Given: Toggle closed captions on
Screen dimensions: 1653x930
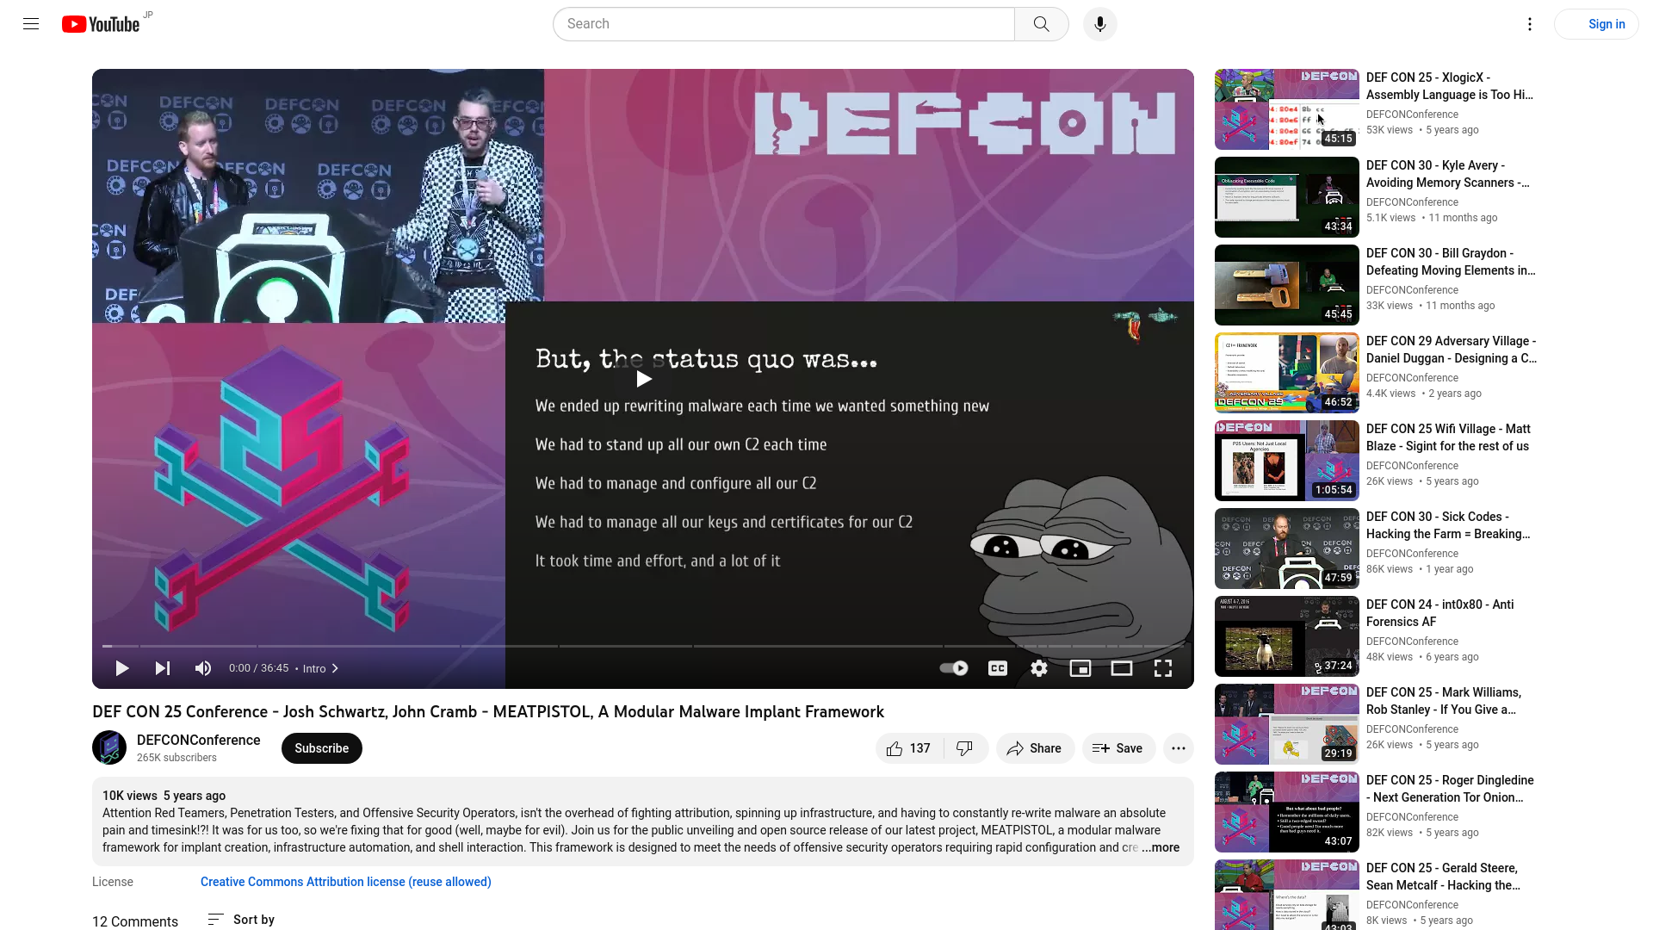Looking at the screenshot, I should point(998,668).
